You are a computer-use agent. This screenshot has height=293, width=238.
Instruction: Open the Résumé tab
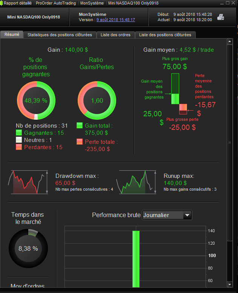pos(12,35)
